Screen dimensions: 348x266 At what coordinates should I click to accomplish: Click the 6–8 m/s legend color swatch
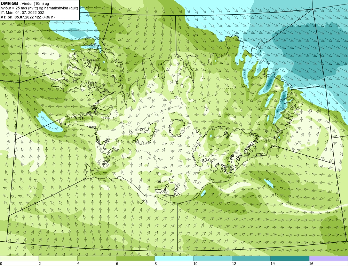point(135,258)
